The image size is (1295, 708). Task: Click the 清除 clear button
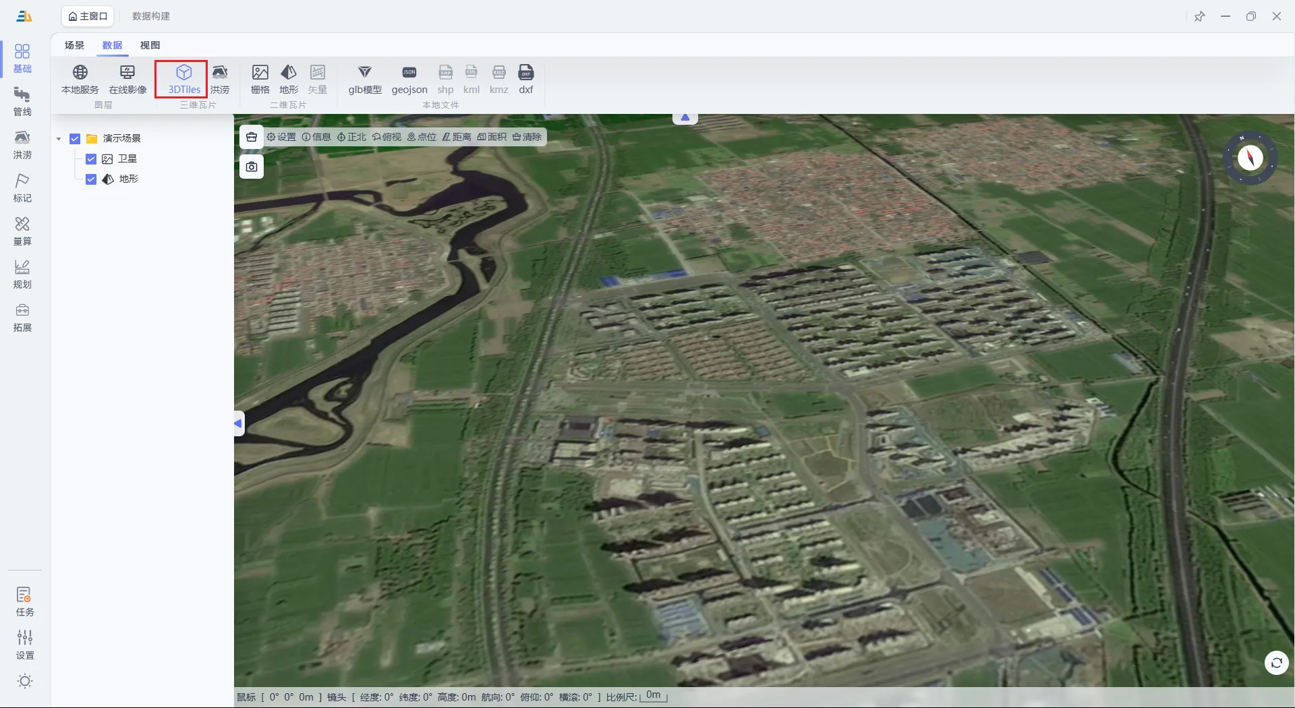[x=527, y=137]
